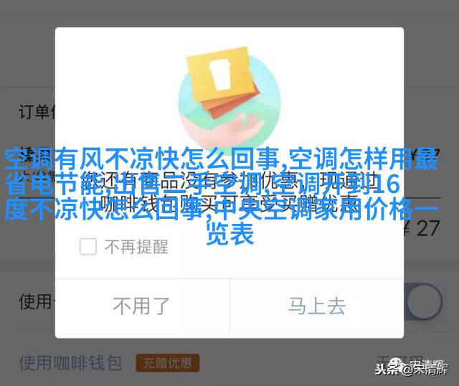Open the @宋清辉 watermark credit

(426, 369)
